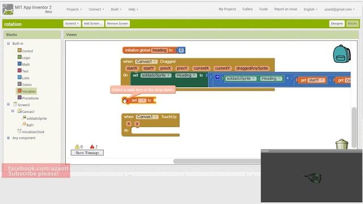Click Report an Issue link
This screenshot has width=363, height=204.
tap(285, 9)
